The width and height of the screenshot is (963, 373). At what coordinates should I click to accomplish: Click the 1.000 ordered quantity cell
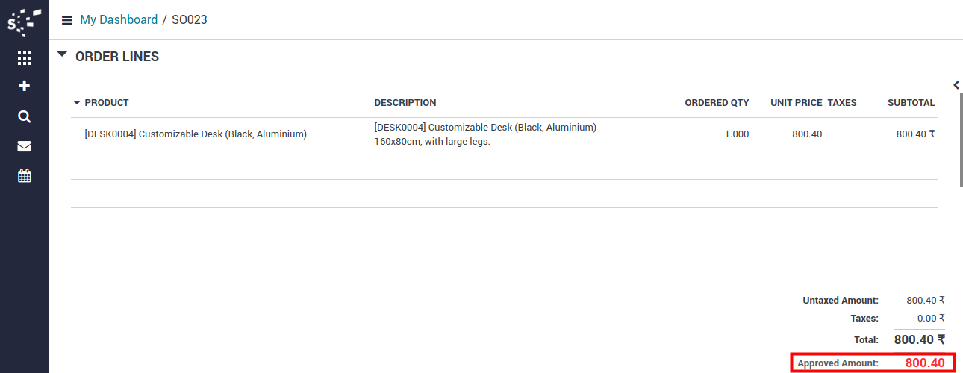coord(736,134)
